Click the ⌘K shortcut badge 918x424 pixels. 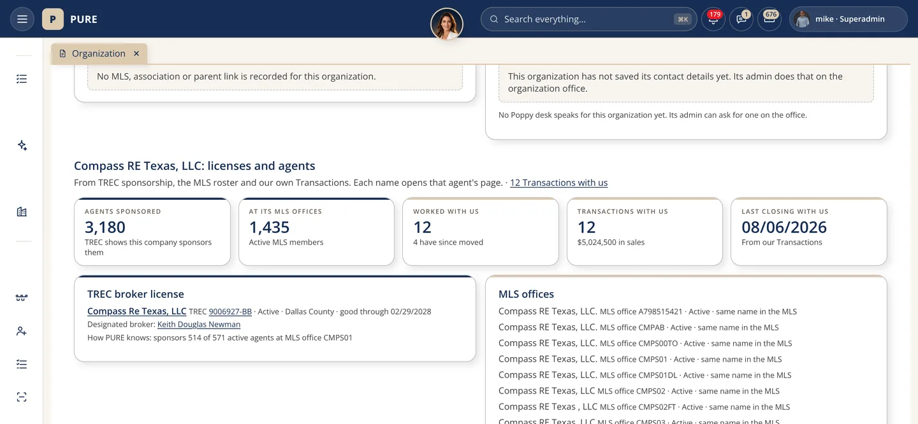(683, 19)
